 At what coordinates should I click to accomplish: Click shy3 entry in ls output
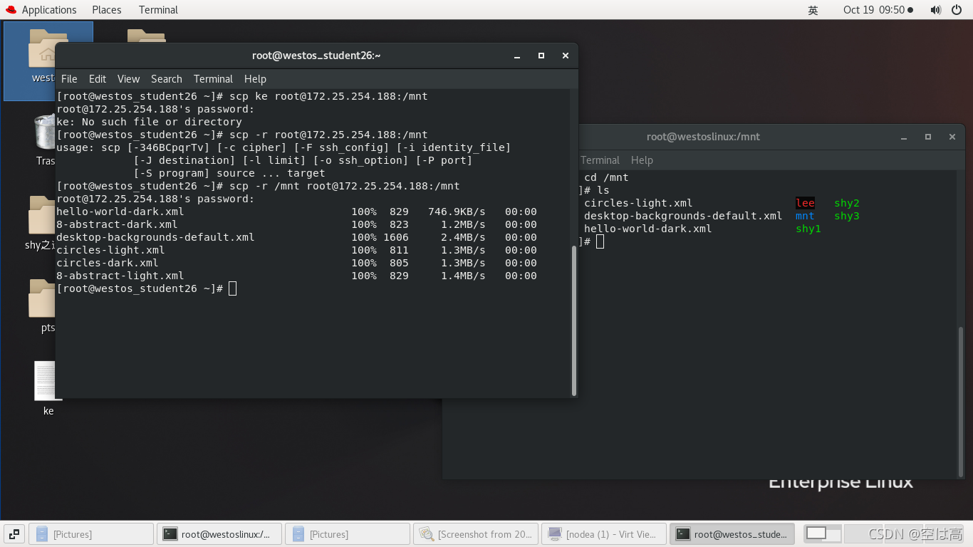847,216
